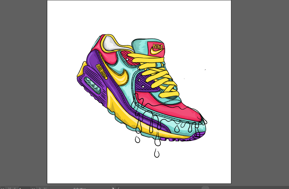Viewport: 289px width, 189px height.
Task: Click the Selection status bar text
Action: 80,188
